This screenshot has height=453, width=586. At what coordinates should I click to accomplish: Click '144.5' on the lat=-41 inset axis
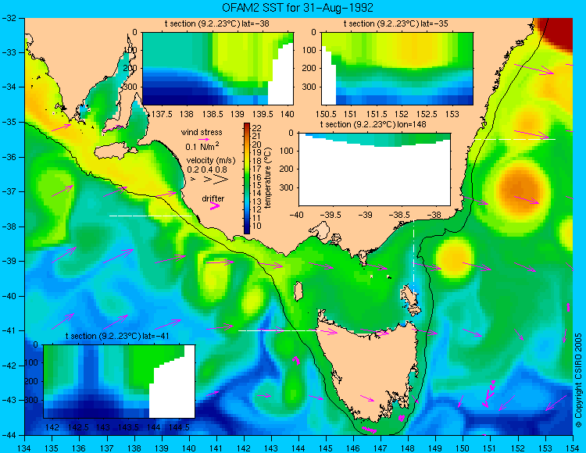tap(180, 427)
